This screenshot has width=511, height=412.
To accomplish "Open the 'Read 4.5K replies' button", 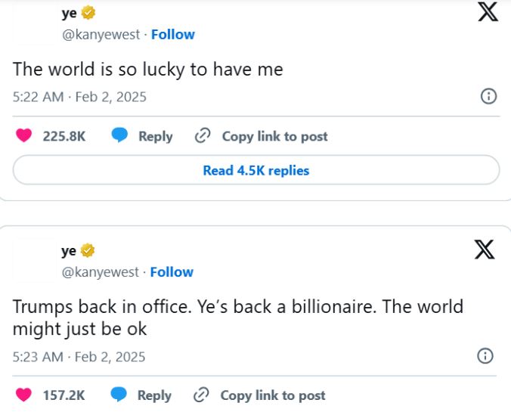I will click(256, 170).
